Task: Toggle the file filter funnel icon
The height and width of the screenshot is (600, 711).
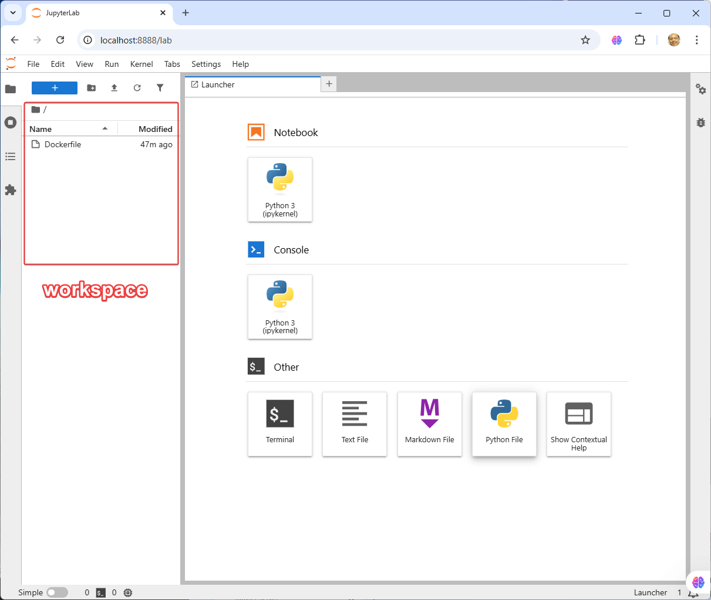Action: click(x=160, y=88)
